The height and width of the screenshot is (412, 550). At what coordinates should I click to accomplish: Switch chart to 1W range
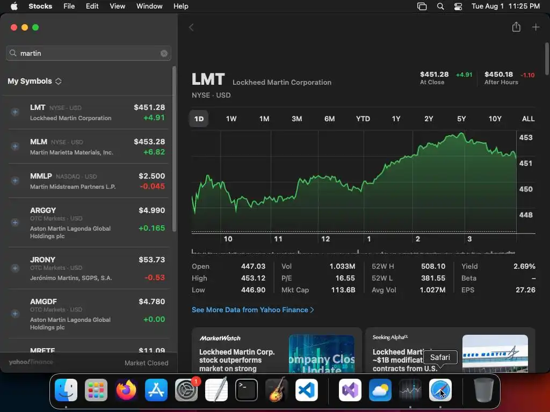pos(231,119)
